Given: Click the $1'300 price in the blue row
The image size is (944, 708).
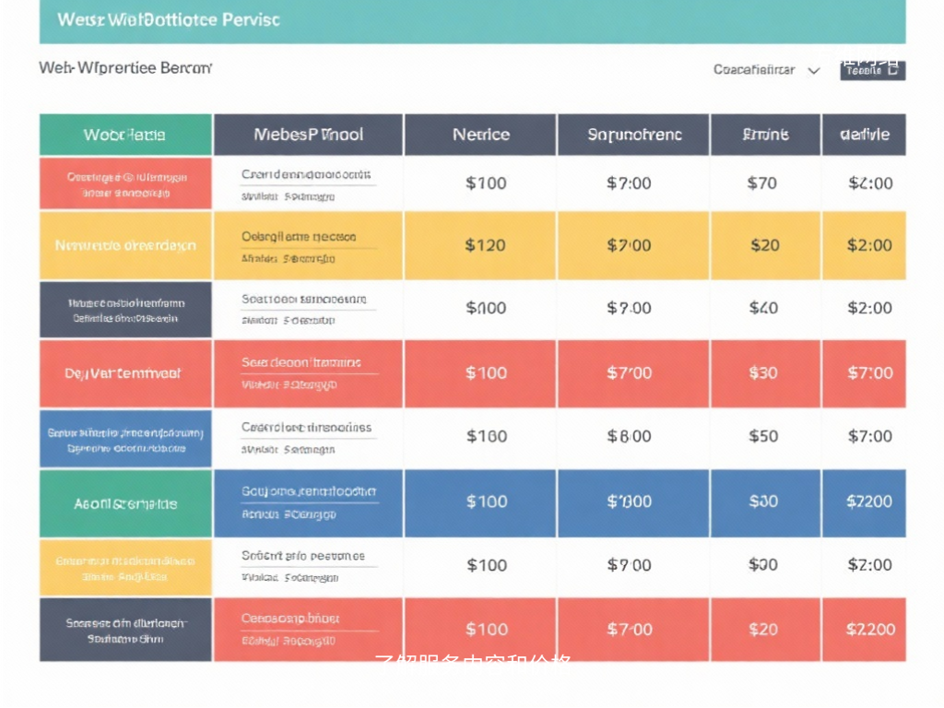Looking at the screenshot, I should point(629,501).
